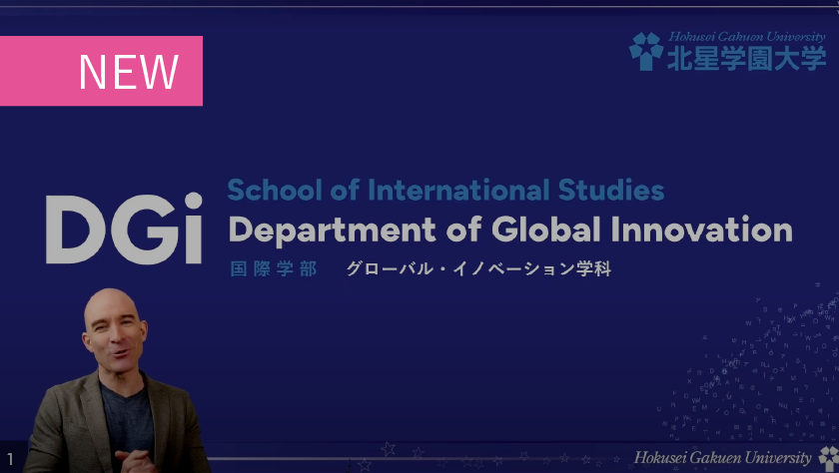Screen dimensions: 839x473
Task: Click the pink NEW badge
Action: click(101, 71)
